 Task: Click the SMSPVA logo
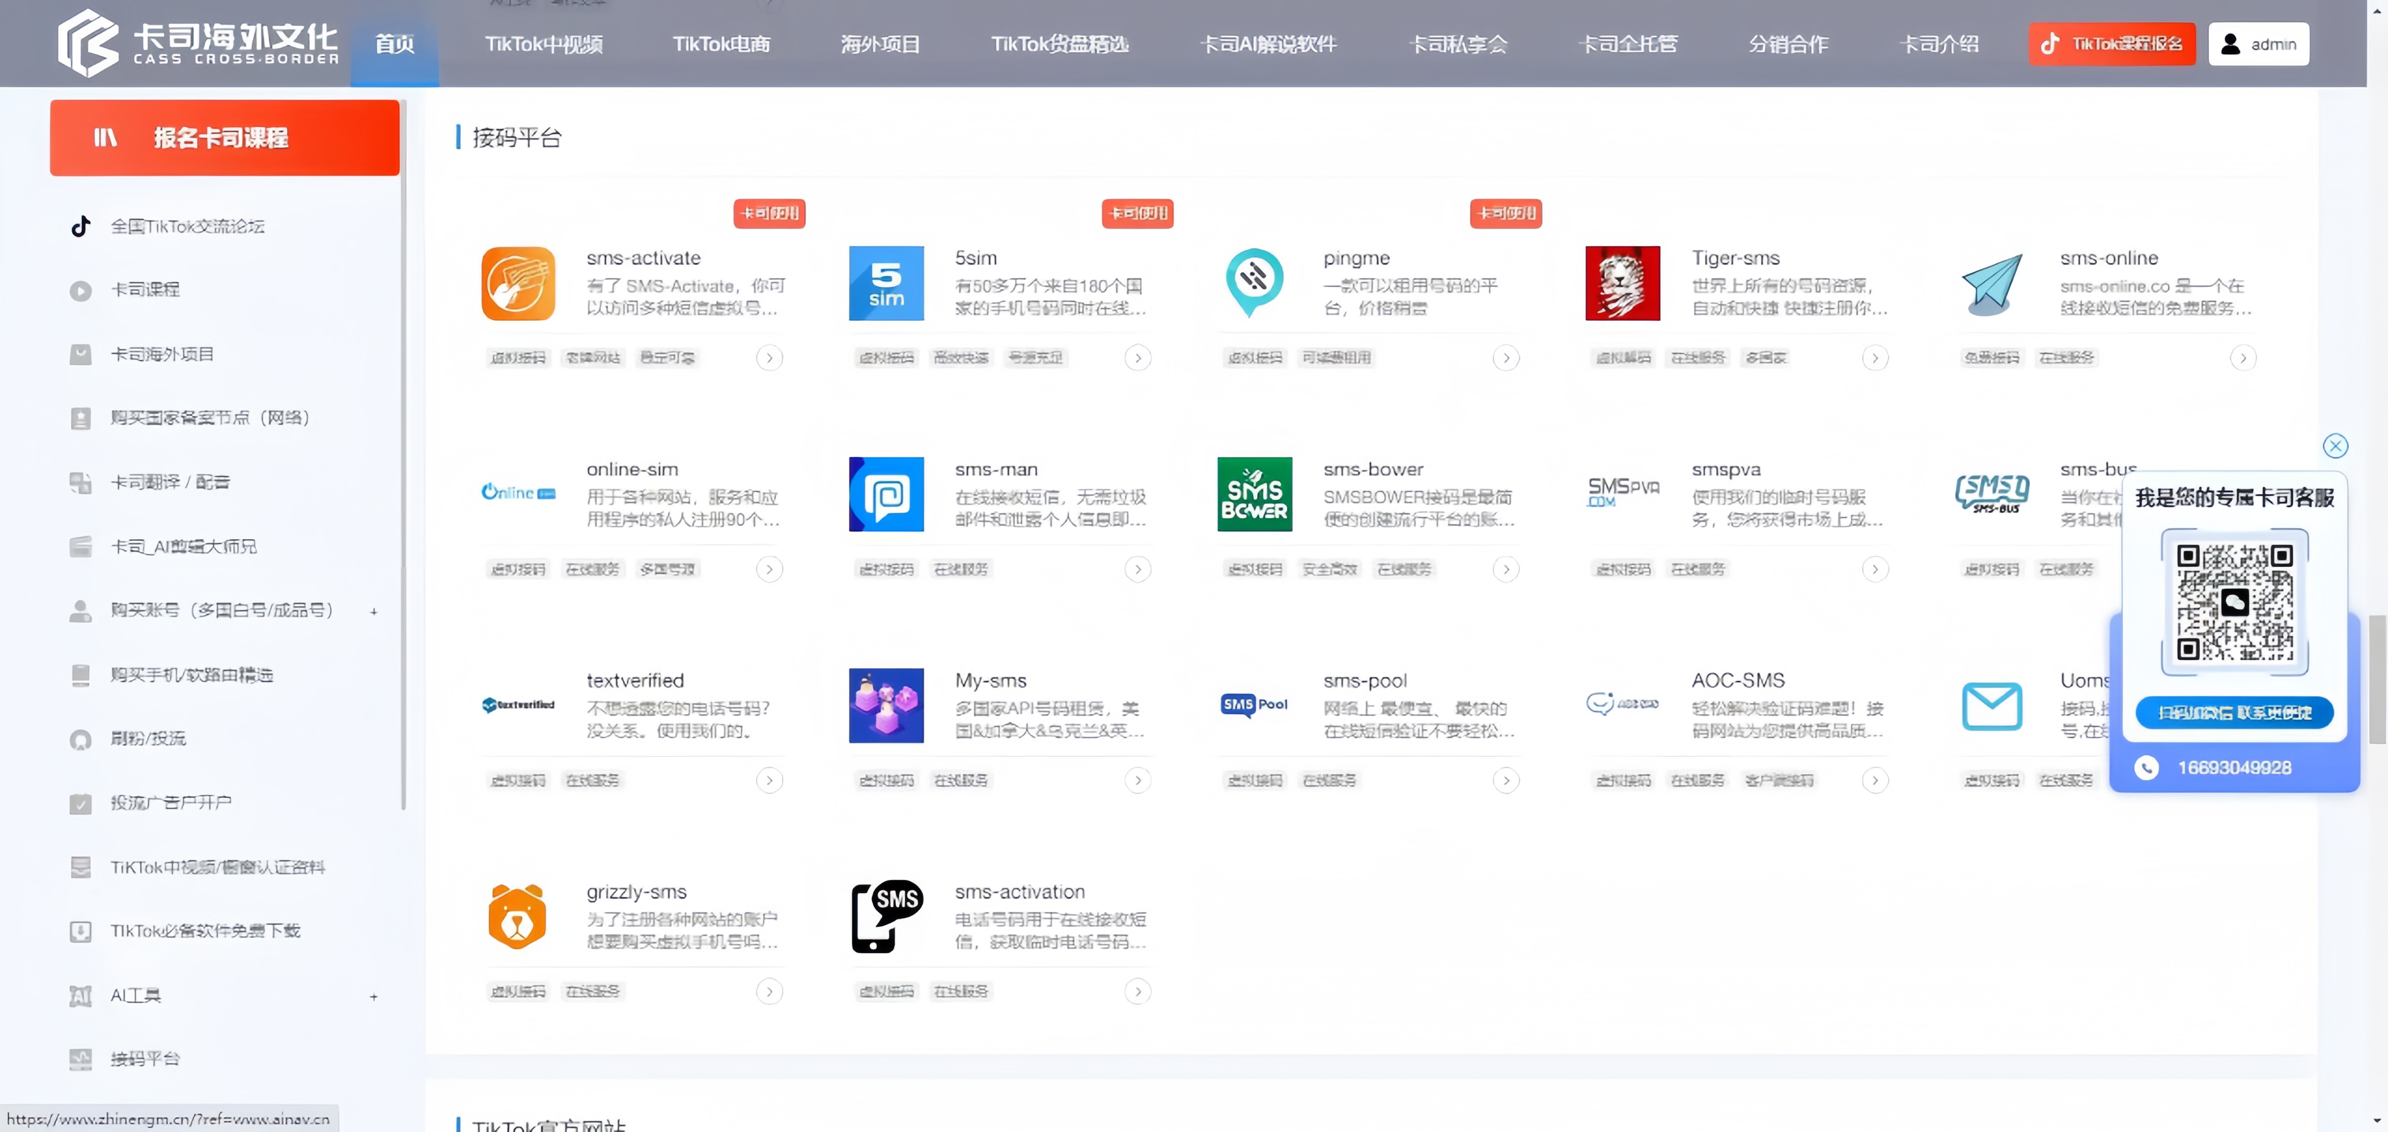point(1622,492)
